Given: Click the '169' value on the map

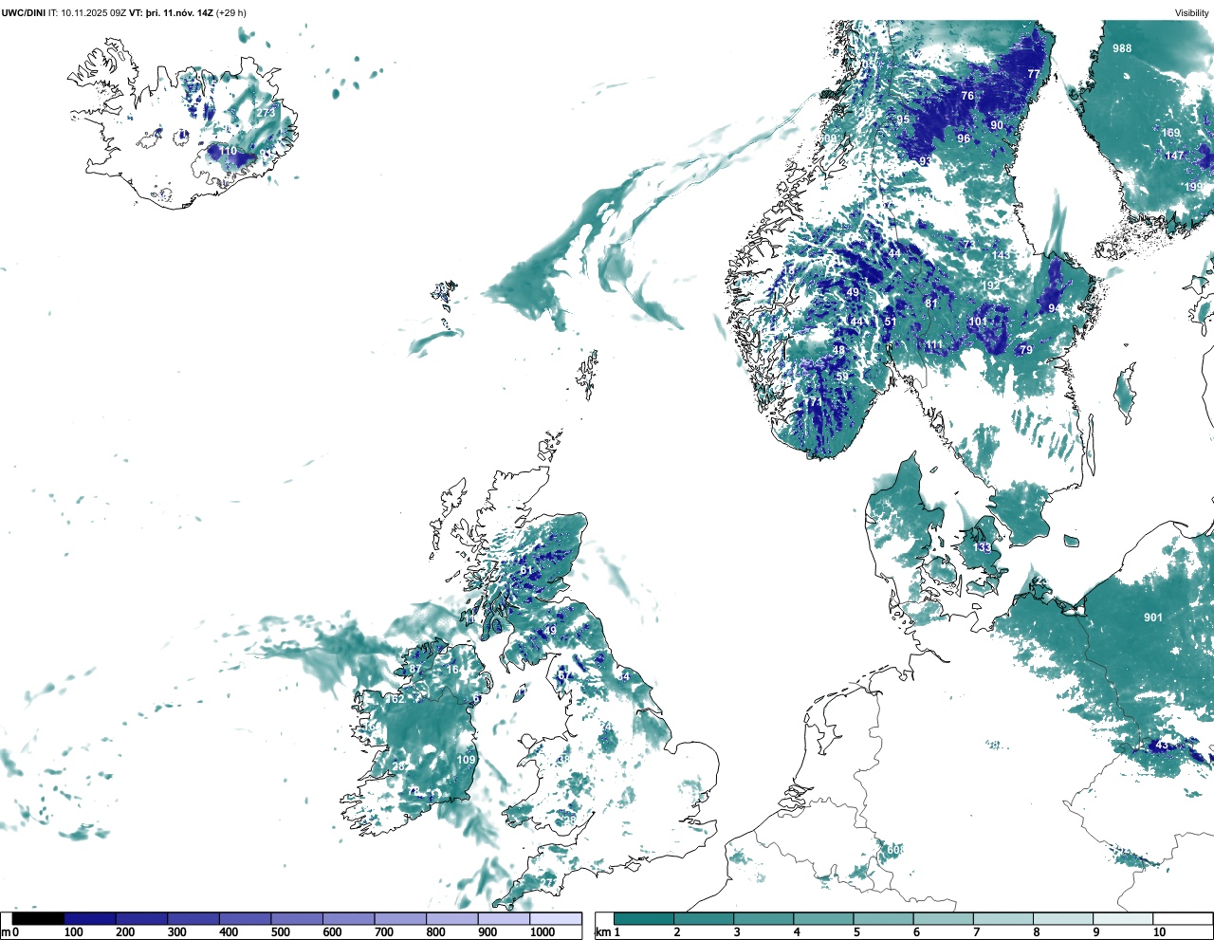Looking at the screenshot, I should pyautogui.click(x=1171, y=133).
